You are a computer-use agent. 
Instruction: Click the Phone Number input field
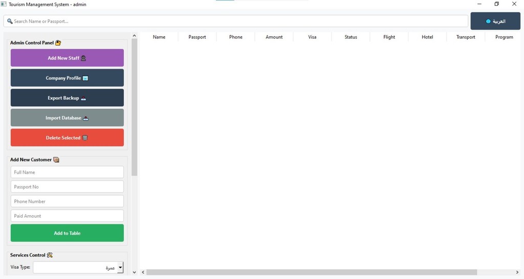click(67, 201)
